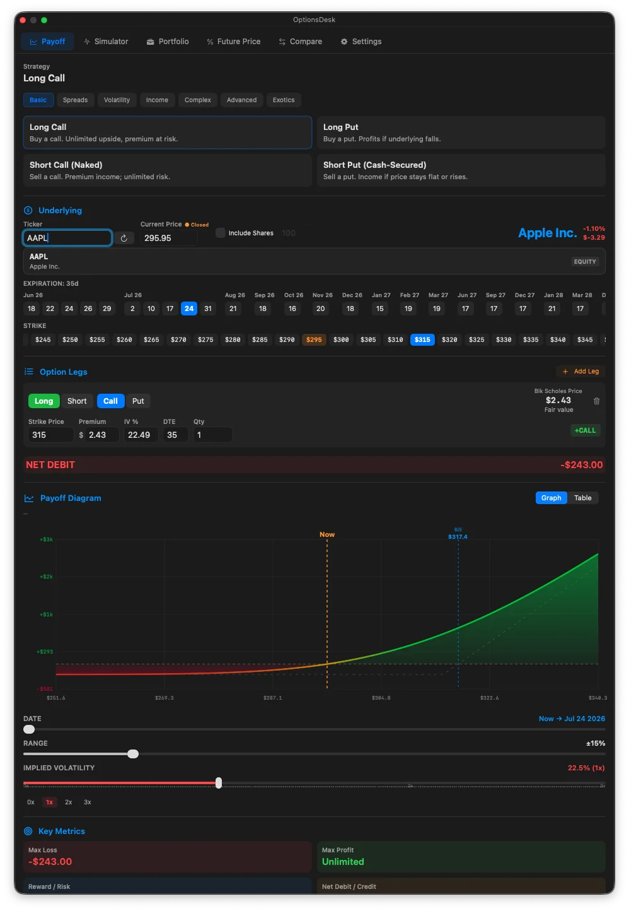Choose the Long Put strategy card
This screenshot has width=629, height=911.
(x=461, y=132)
